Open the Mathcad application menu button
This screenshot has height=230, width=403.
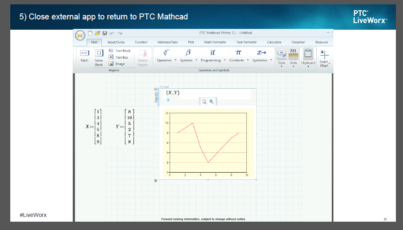pyautogui.click(x=80, y=36)
